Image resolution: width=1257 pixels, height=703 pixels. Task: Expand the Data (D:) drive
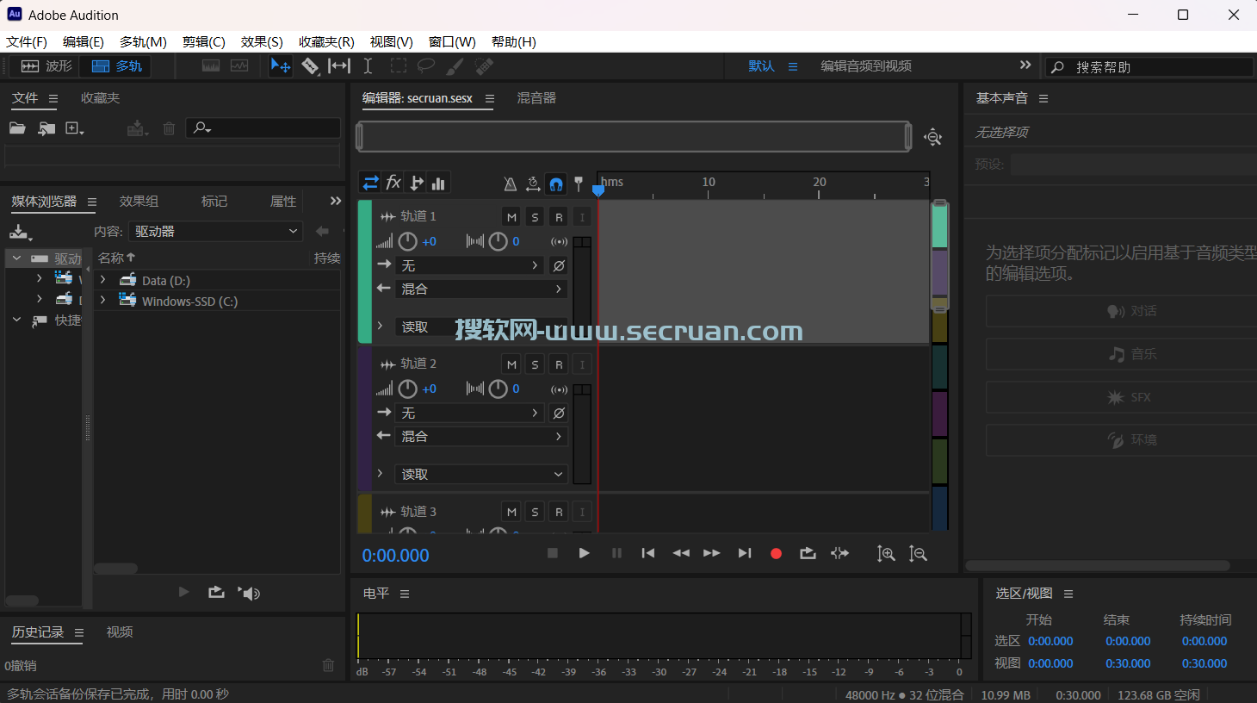pos(103,280)
